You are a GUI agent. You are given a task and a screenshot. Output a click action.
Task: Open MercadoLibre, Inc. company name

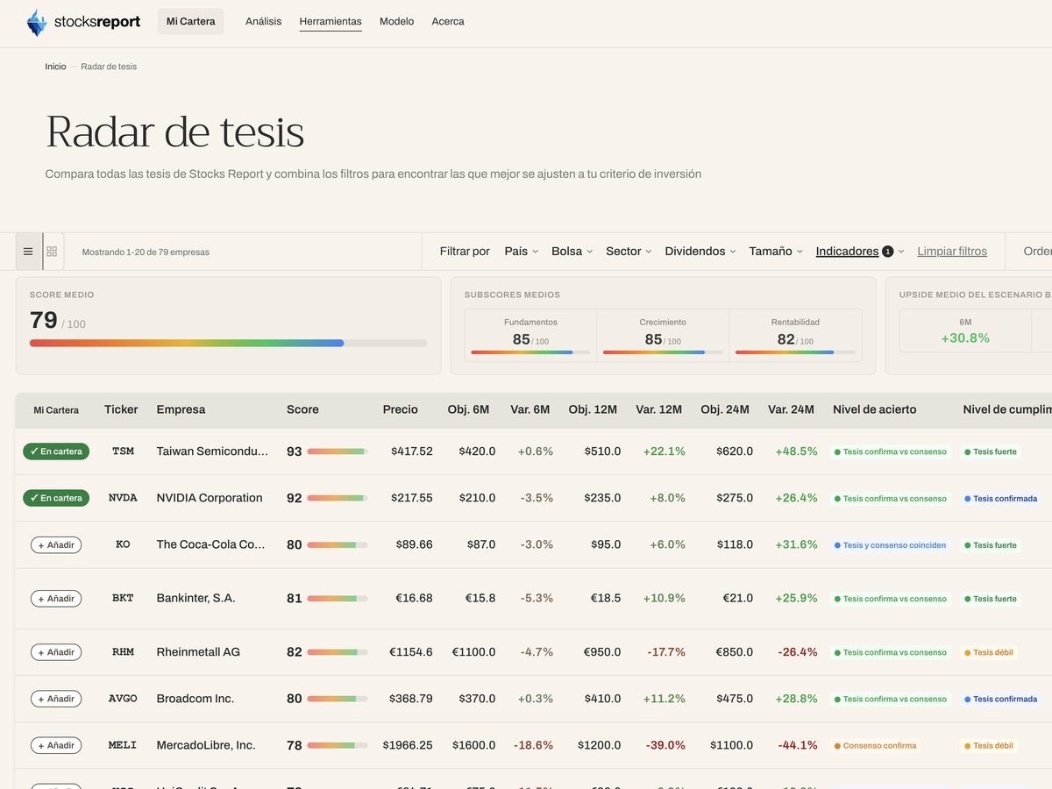tap(206, 745)
